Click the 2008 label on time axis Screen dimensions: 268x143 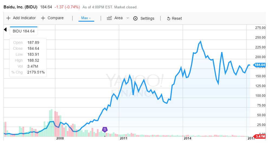click(x=60, y=138)
